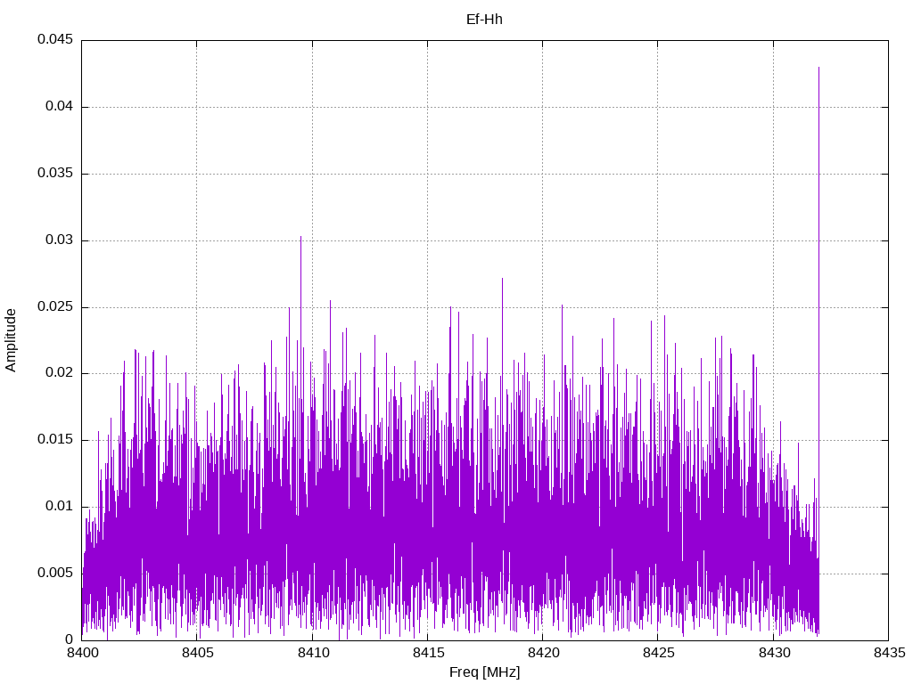Click the plot title Ef-Hh
This screenshot has width=913, height=684.
click(484, 19)
